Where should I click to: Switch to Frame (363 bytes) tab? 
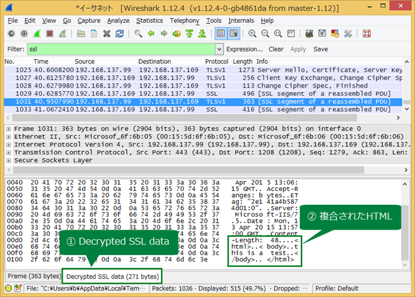[34, 276]
